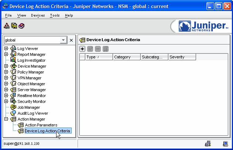Open the View menu
This screenshot has height=150, width=233.
click(21, 15)
